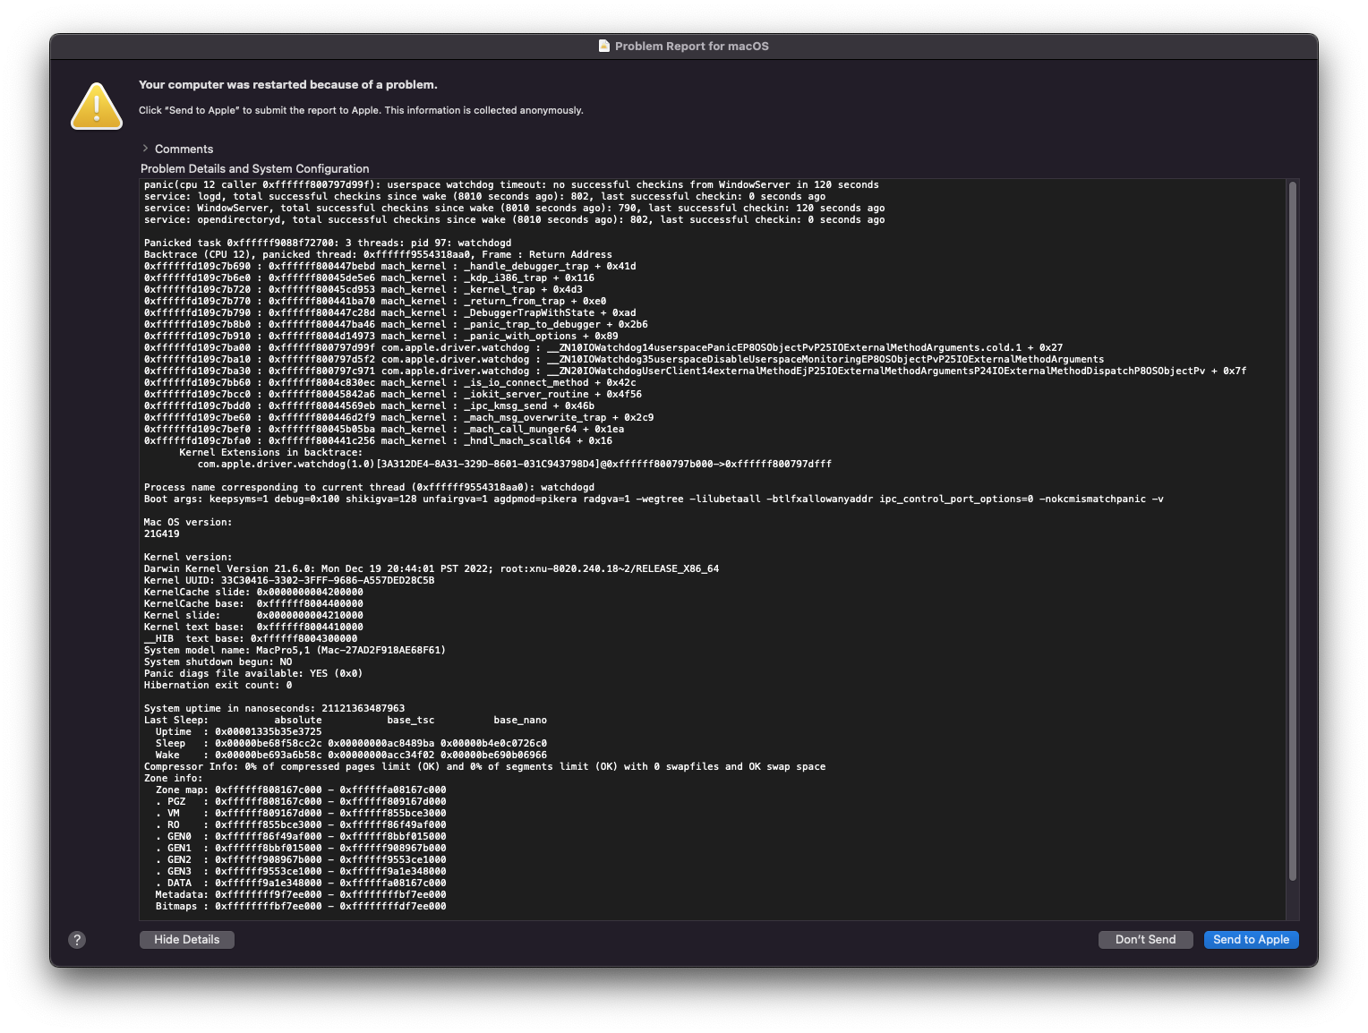The image size is (1368, 1033).
Task: Click the "Sleep : 0x00000be68f58cc2c" row
Action: click(351, 744)
